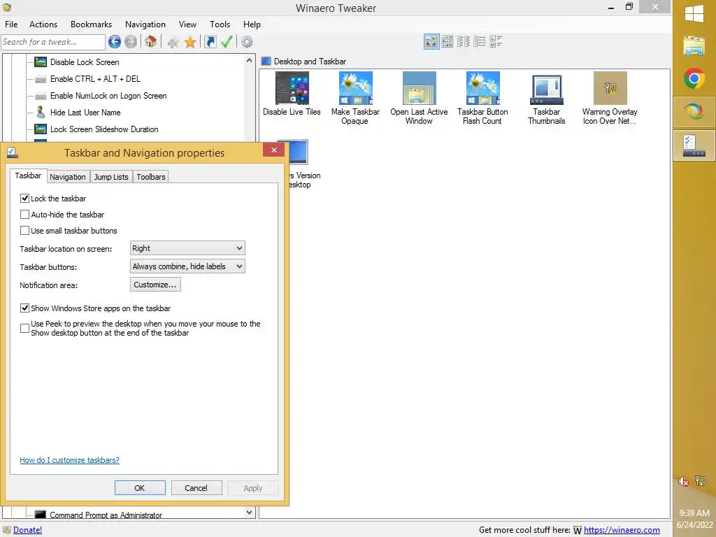This screenshot has height=537, width=716.
Task: Click the tree scrollbar down arrow
Action: coord(250,513)
